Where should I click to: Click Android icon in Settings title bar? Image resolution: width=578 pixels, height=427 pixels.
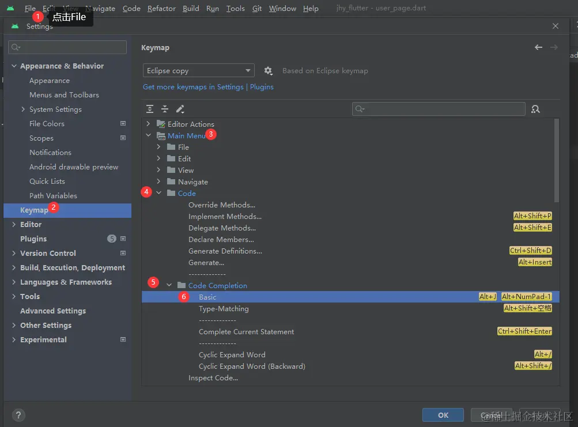click(x=15, y=26)
